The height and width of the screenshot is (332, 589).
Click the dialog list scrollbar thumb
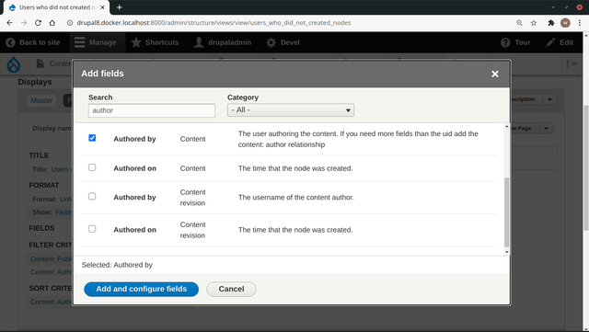(507, 212)
